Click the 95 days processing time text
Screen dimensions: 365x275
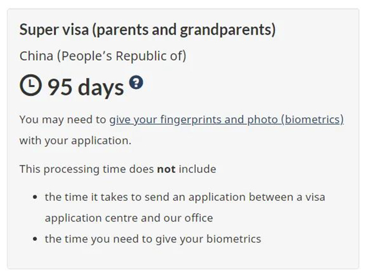coord(85,88)
